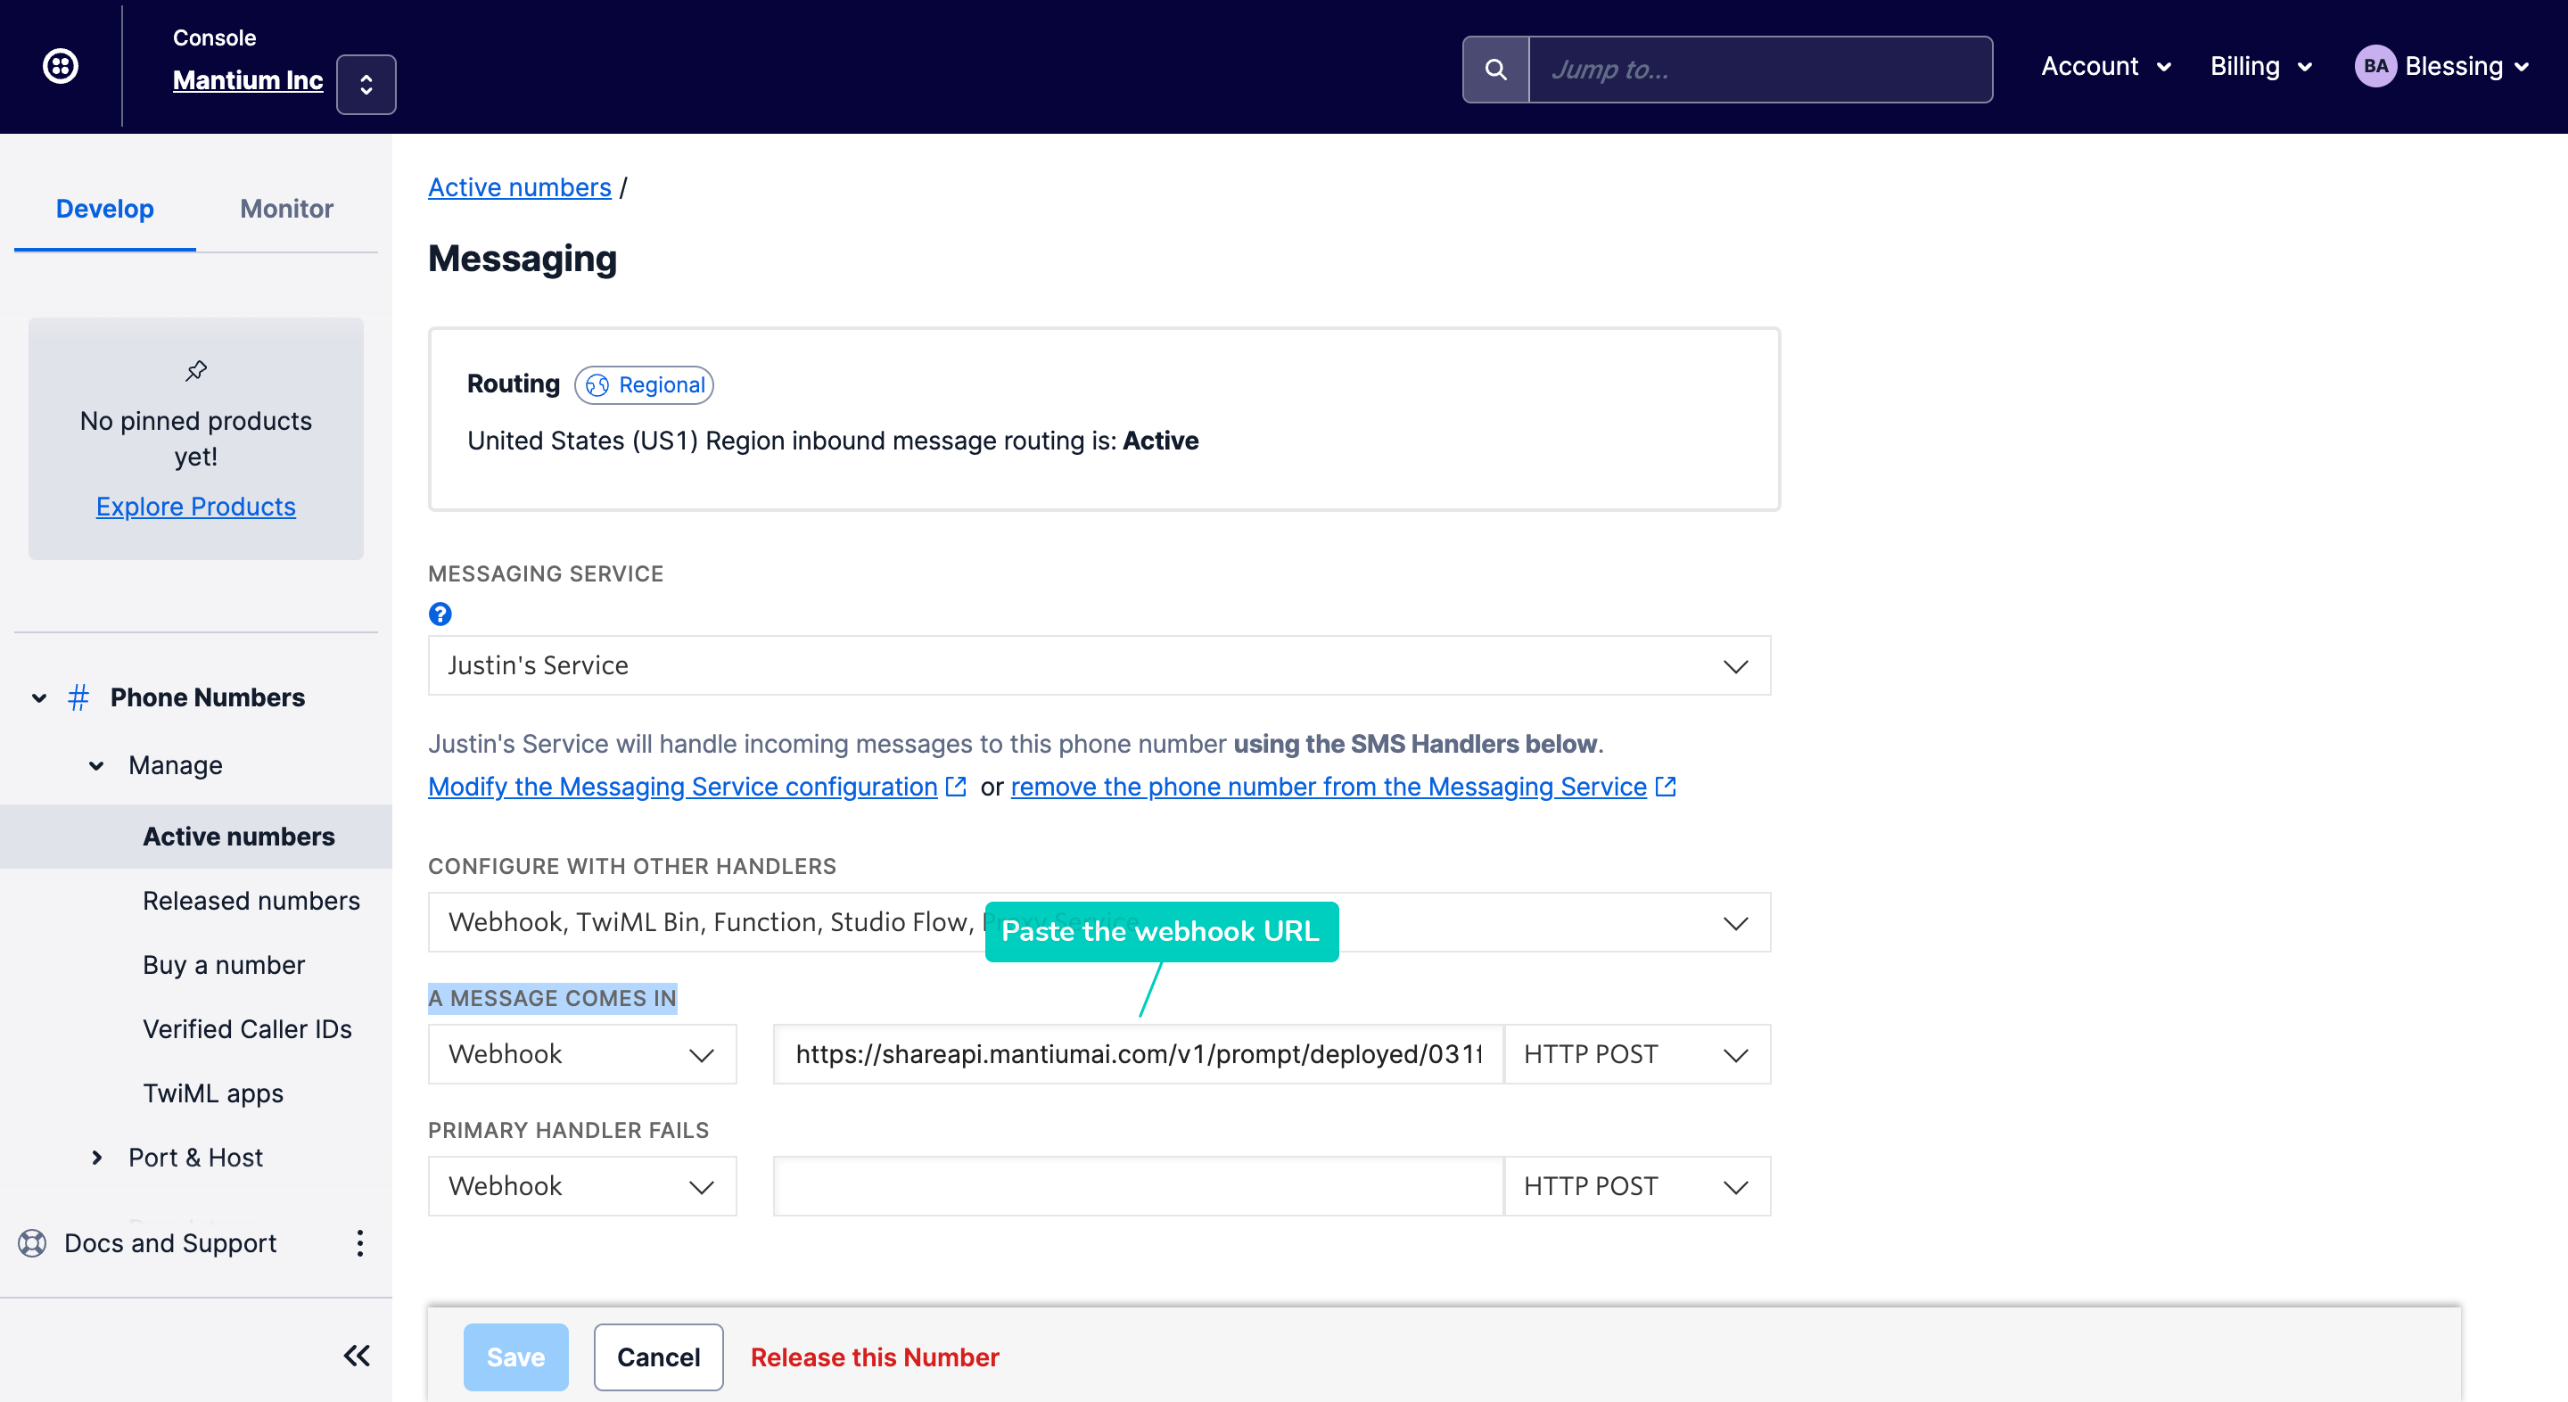The height and width of the screenshot is (1402, 2568).
Task: Click the Regional routing badge
Action: tap(644, 385)
